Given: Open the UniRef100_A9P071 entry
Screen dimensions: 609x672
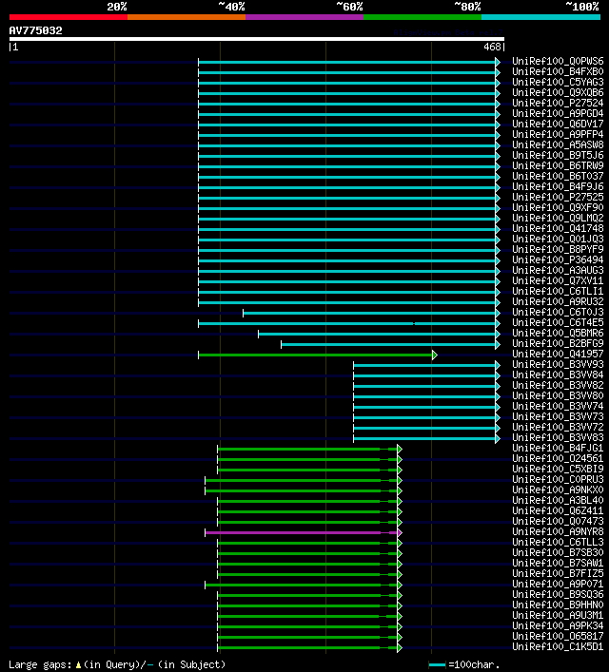Looking at the screenshot, I should (x=558, y=585).
